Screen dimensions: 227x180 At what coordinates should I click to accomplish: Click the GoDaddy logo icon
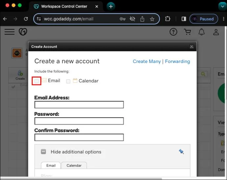pyautogui.click(x=23, y=32)
